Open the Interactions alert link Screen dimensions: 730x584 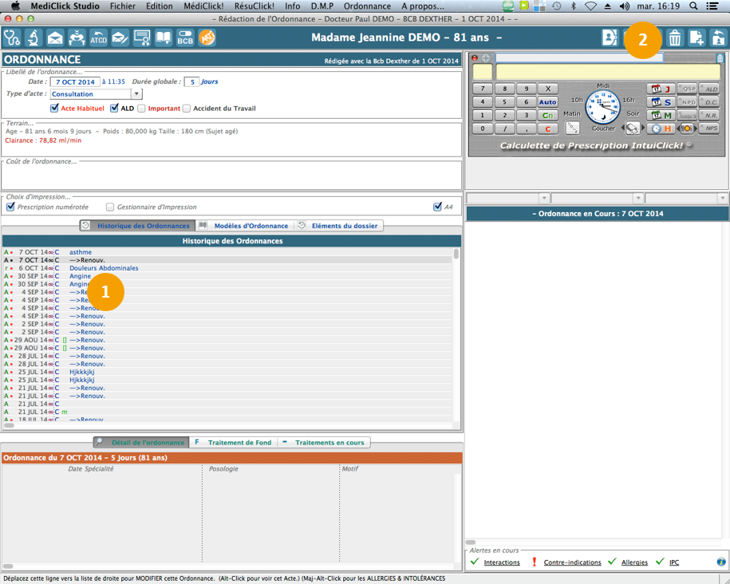(501, 562)
